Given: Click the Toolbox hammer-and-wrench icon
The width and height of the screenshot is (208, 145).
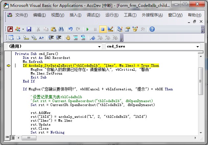Looking at the screenshot, I should [x=143, y=29].
